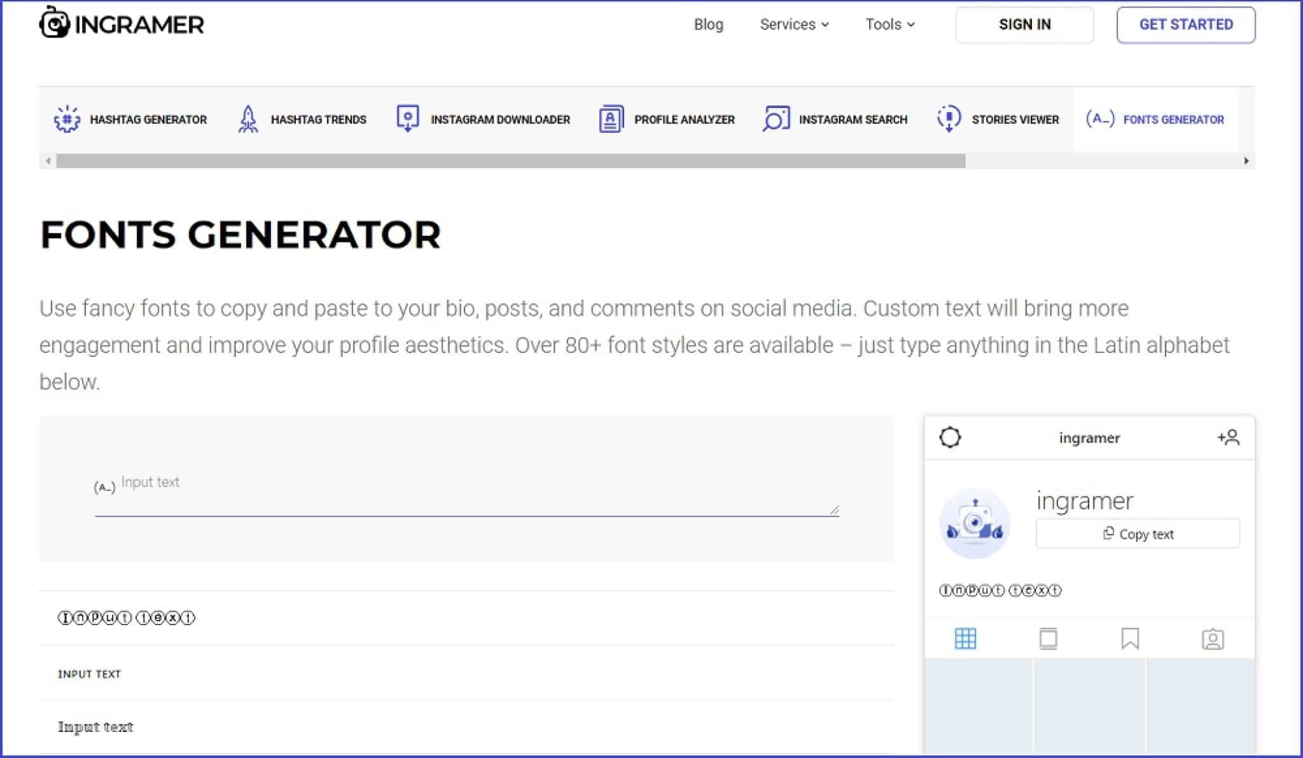Click the ingramer profile avatar

point(975,523)
